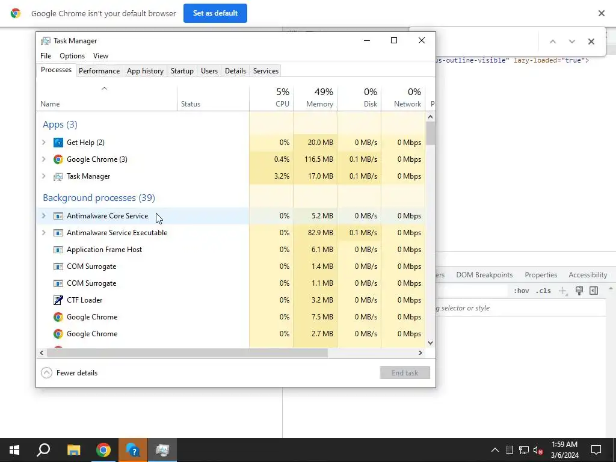Click the Task Manager title bar icon

point(46,41)
